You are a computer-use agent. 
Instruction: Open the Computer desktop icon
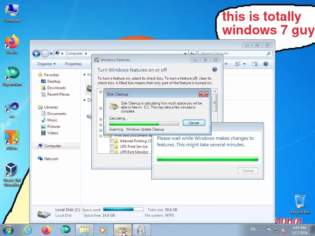12,13
